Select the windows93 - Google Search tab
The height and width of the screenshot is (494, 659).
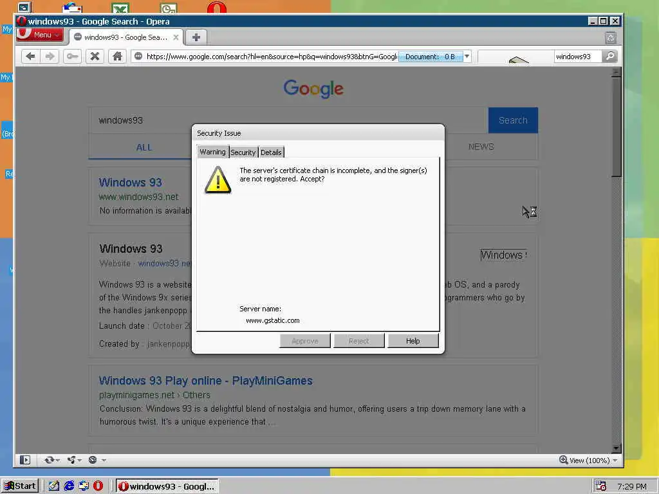[x=125, y=37]
